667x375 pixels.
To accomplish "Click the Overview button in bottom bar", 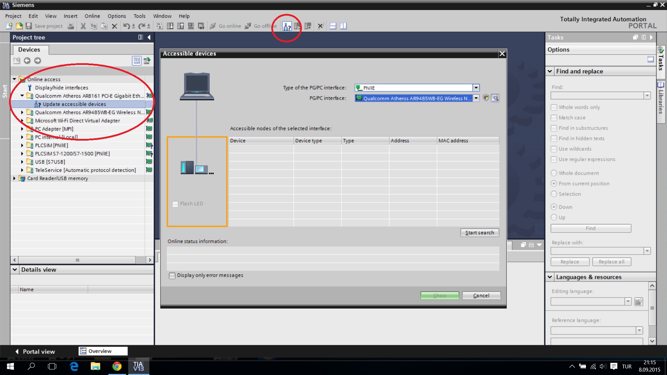I will tap(103, 351).
